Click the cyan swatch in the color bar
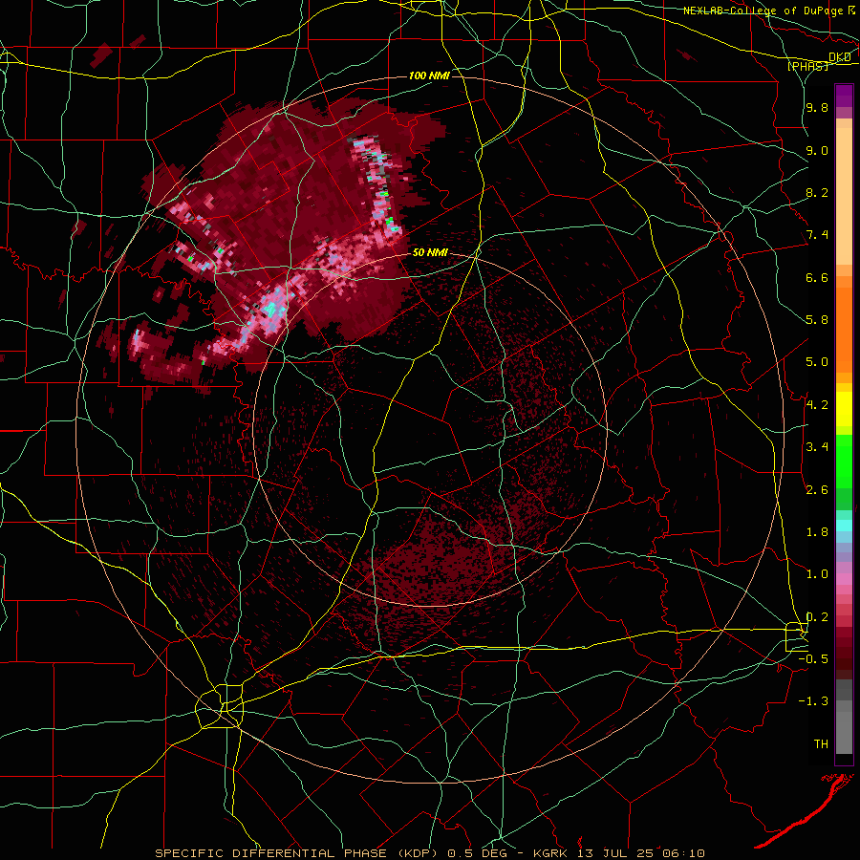The image size is (860, 860). click(844, 526)
